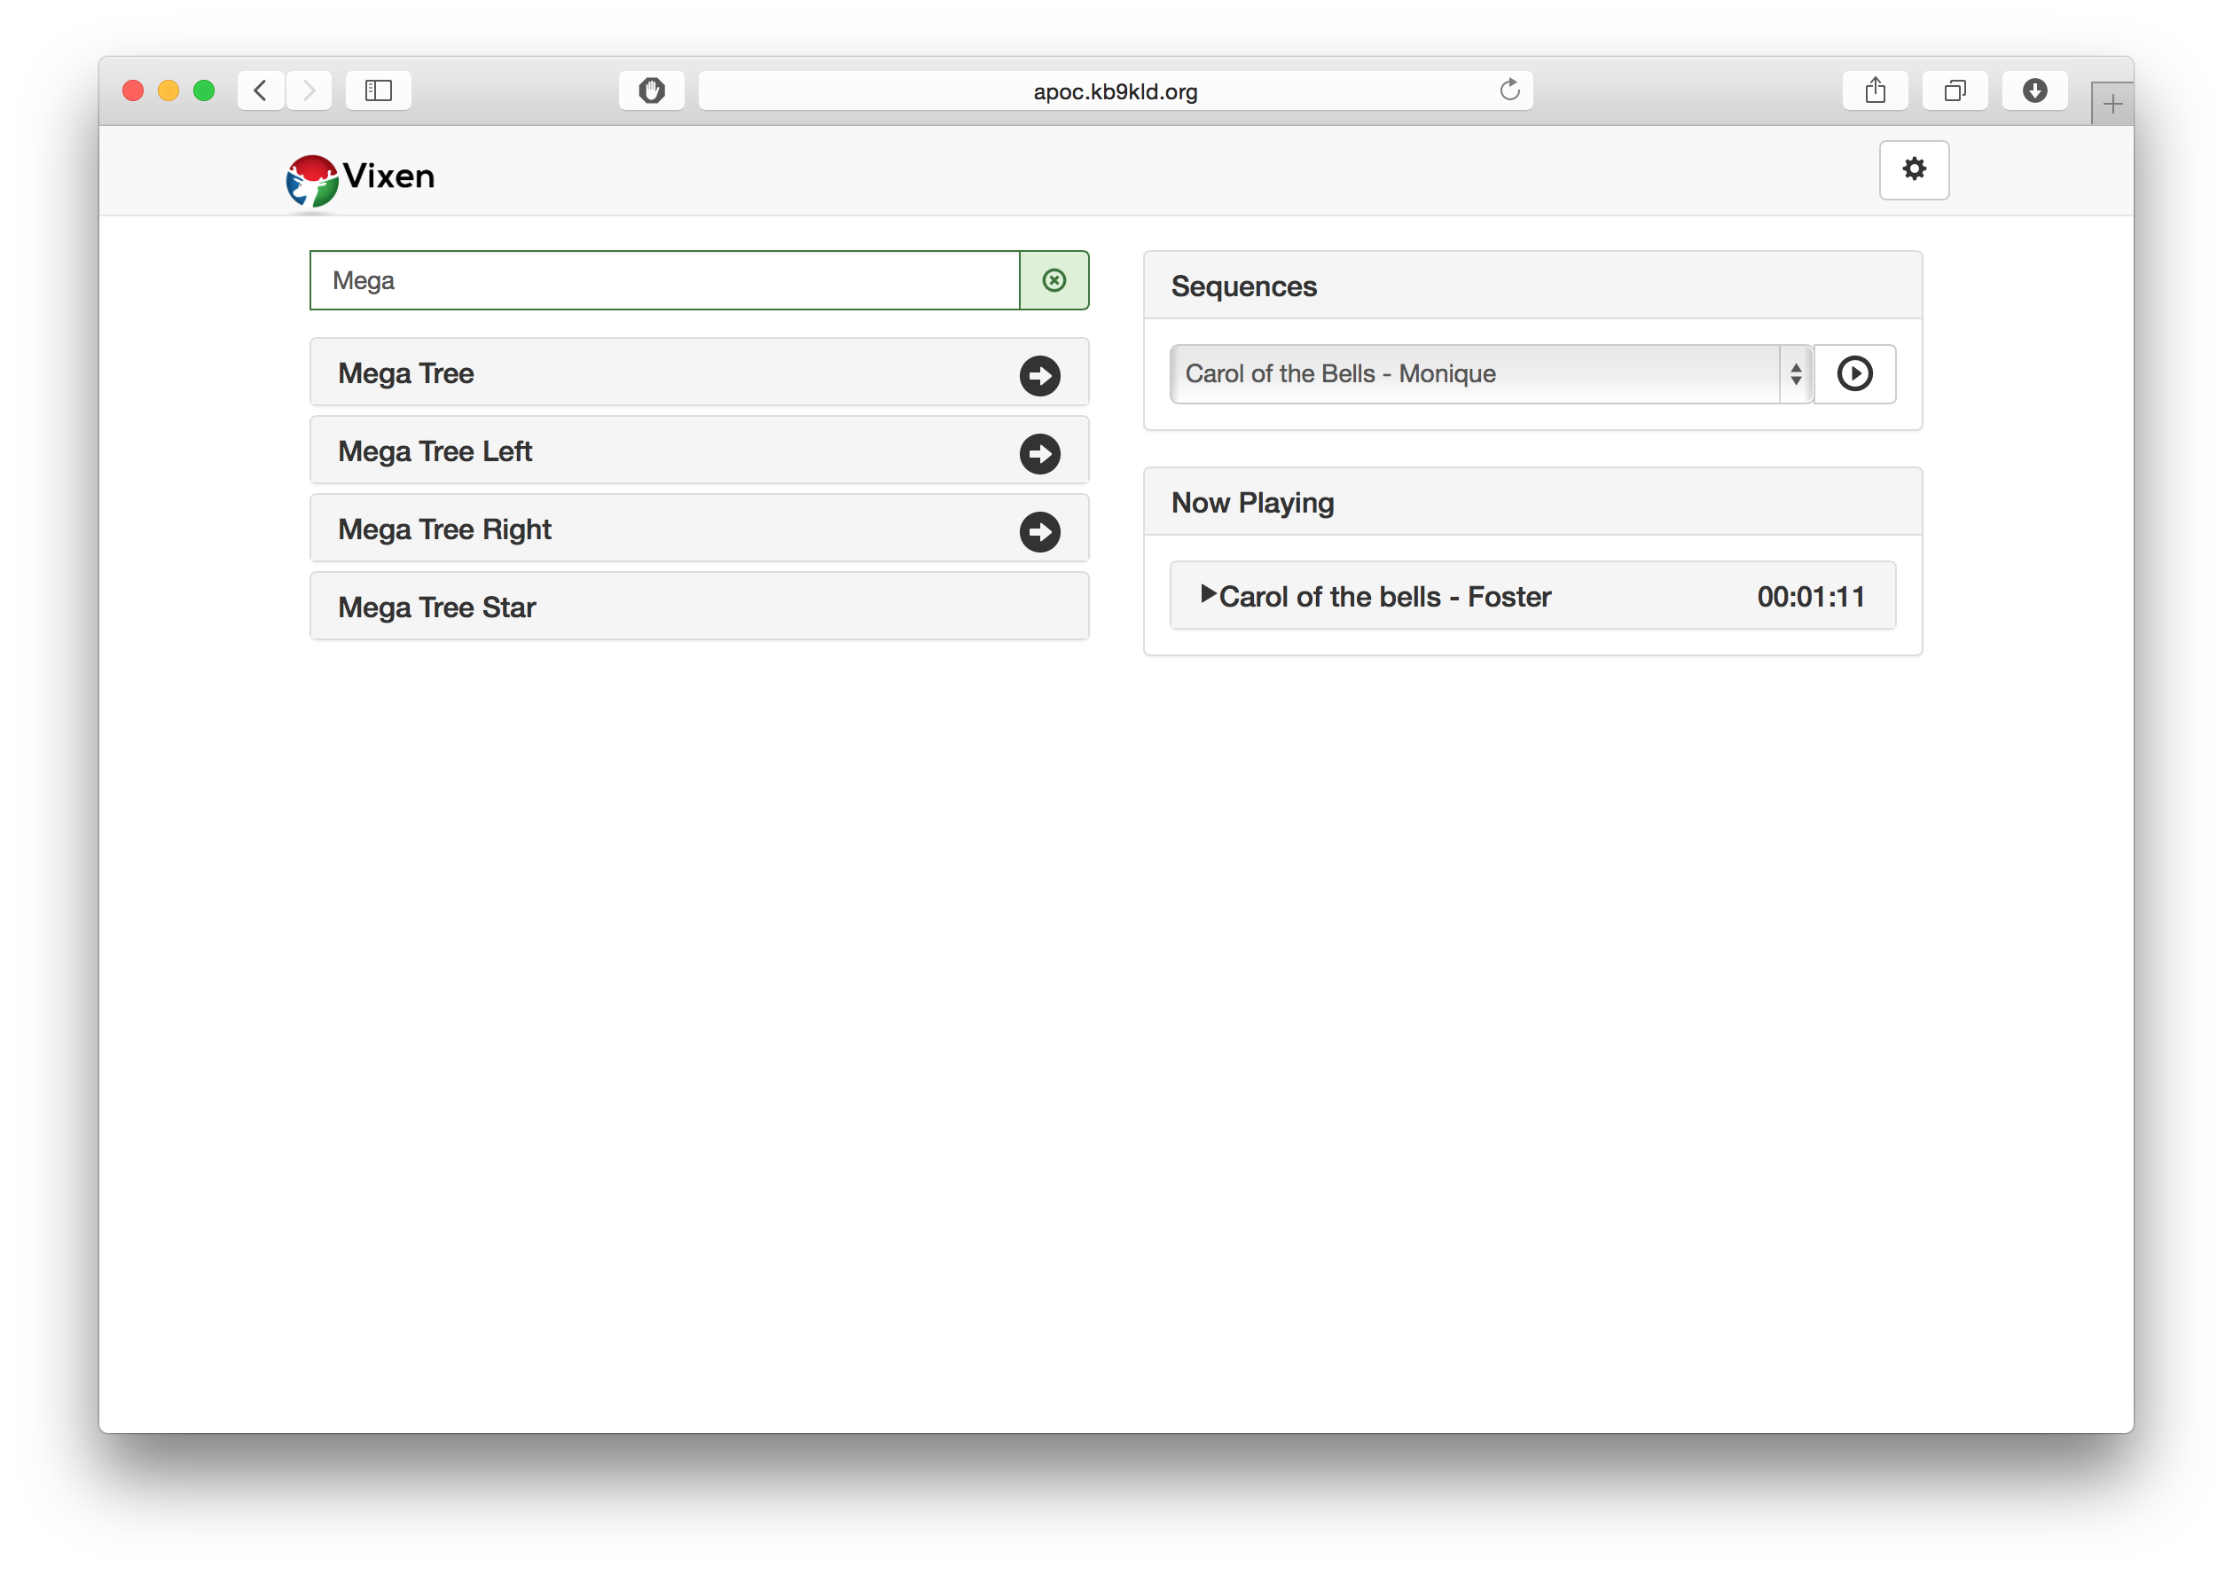Click the navigate arrow icon for Mega Tree Right
The image size is (2233, 1575).
(1041, 532)
